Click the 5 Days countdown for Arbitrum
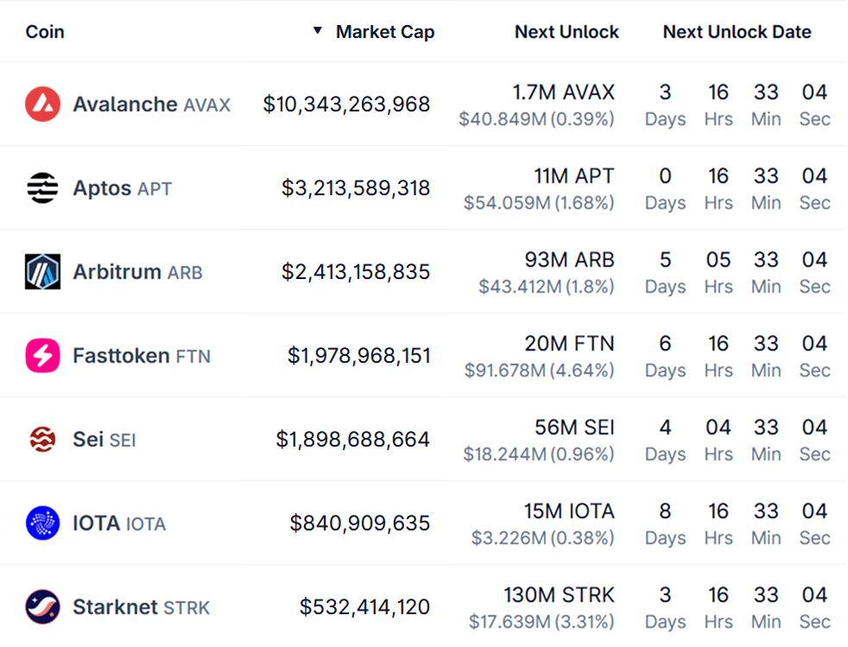Screen dimensions: 848x647 tap(665, 273)
